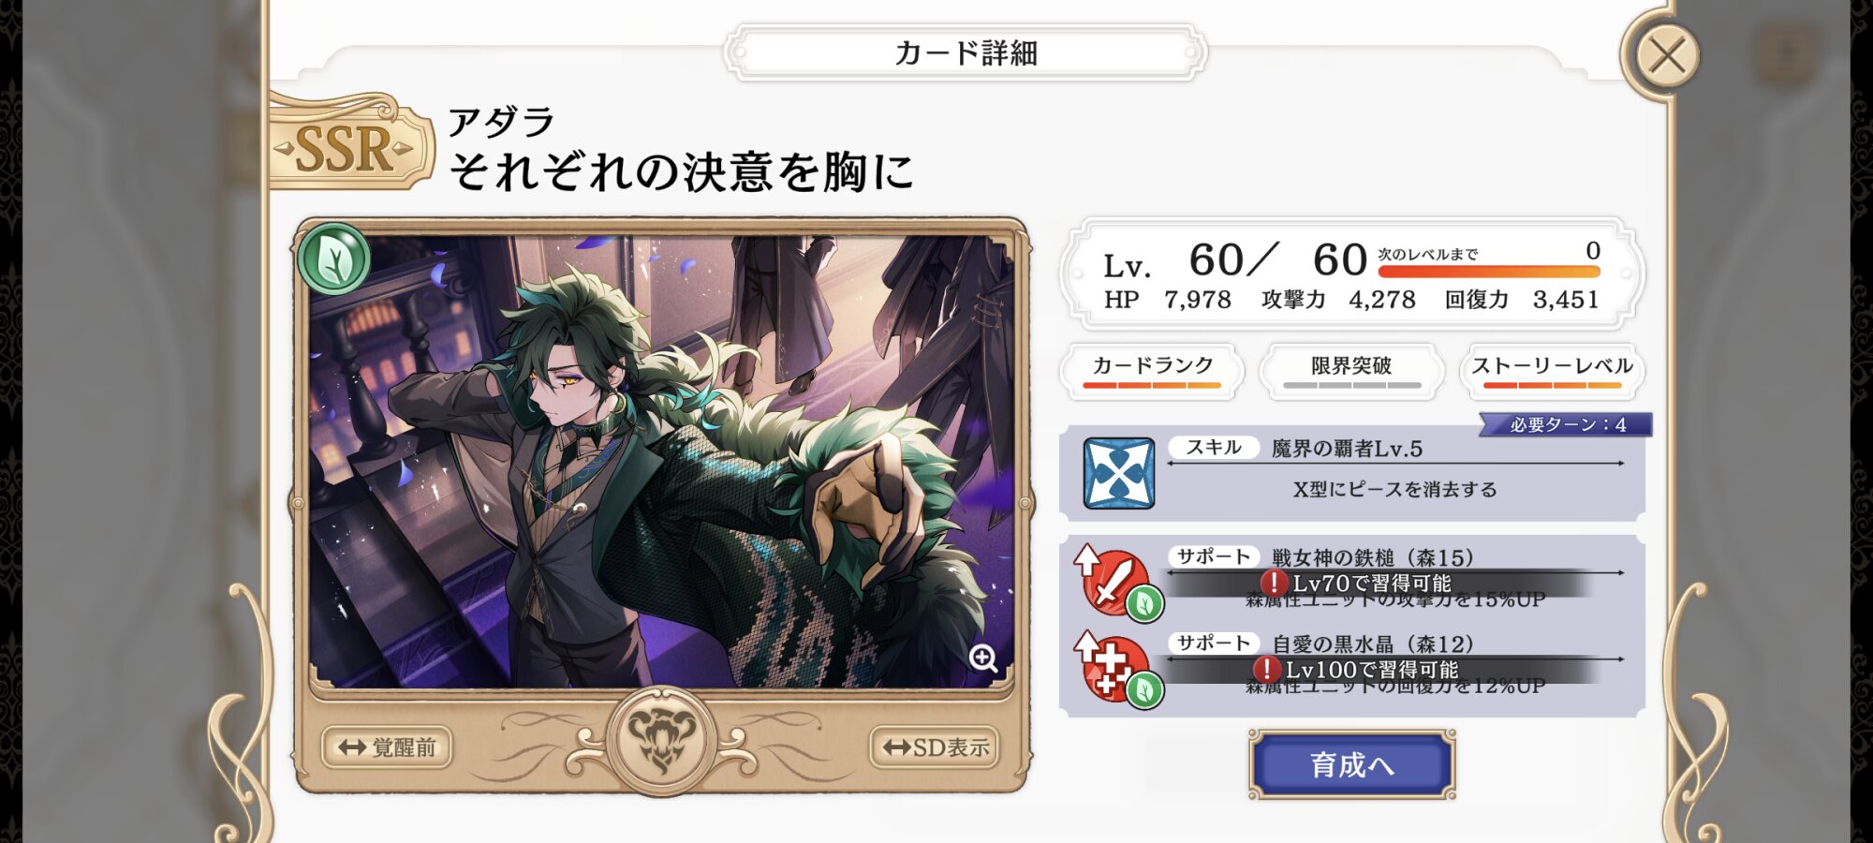Select the 魔界の覇者Lv.5 skill name
The image size is (1873, 843).
1347,449
